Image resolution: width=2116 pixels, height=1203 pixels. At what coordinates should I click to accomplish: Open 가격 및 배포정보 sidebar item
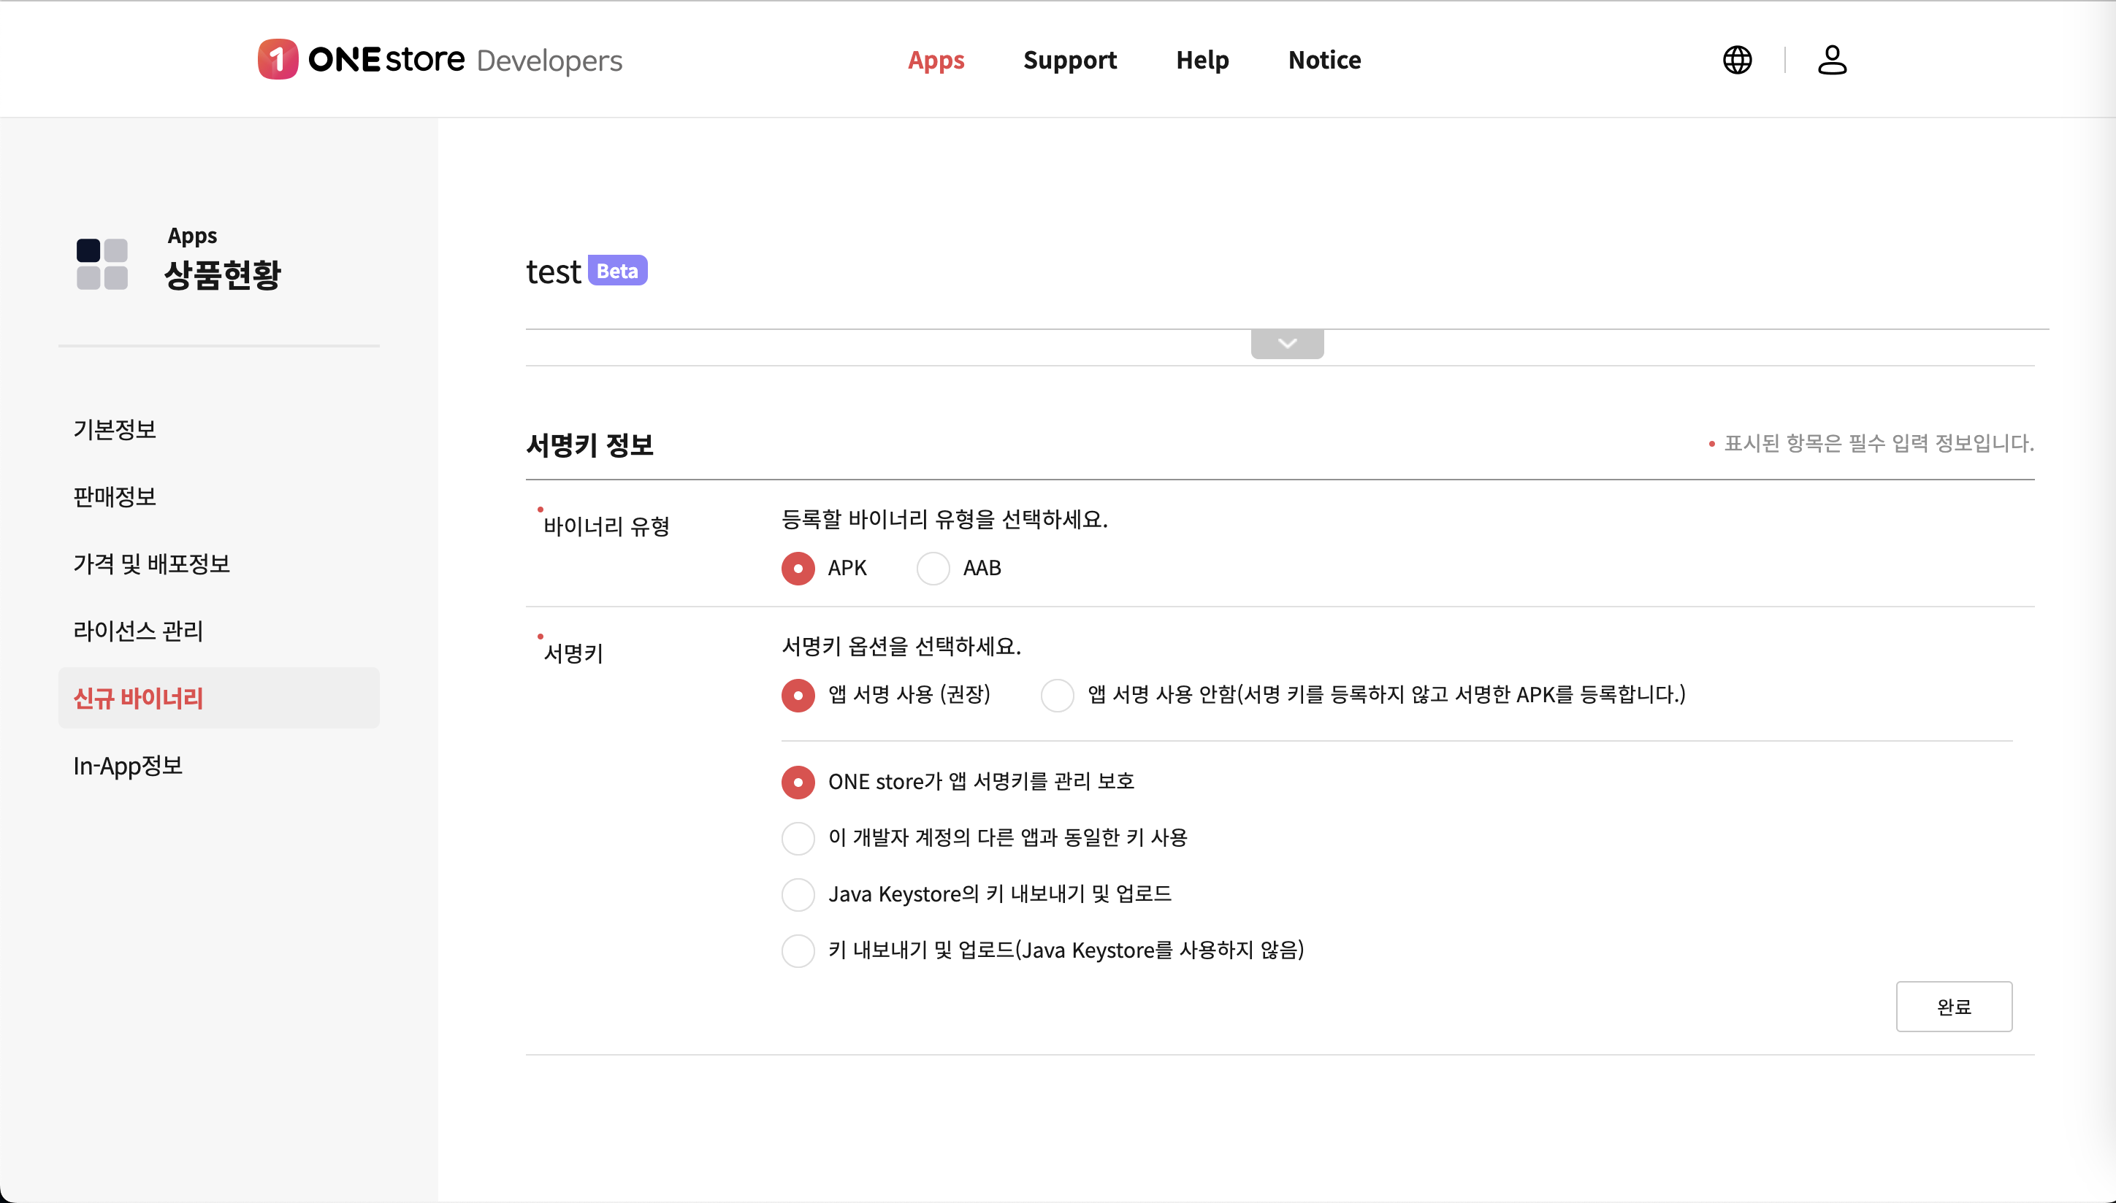point(151,564)
